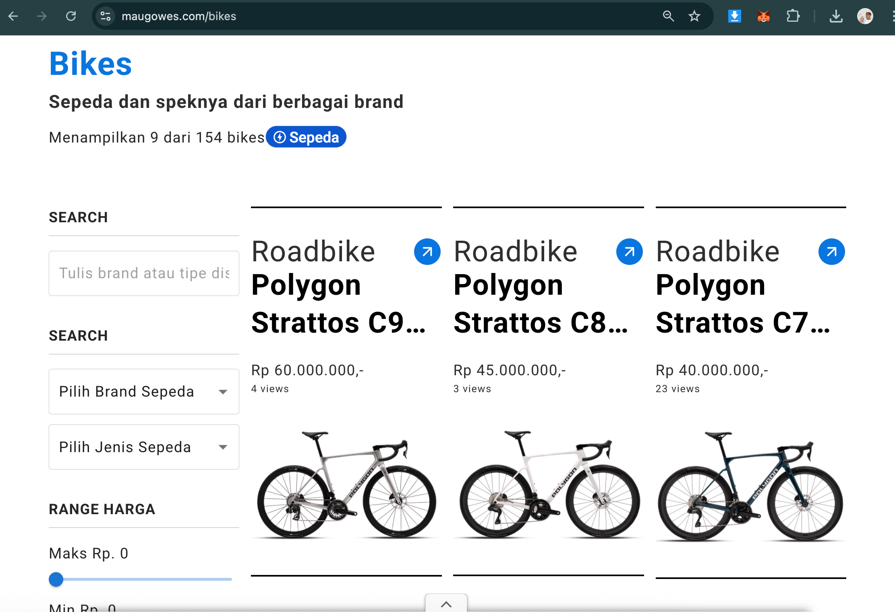Click the blue download extension icon
895x612 pixels.
tap(734, 16)
